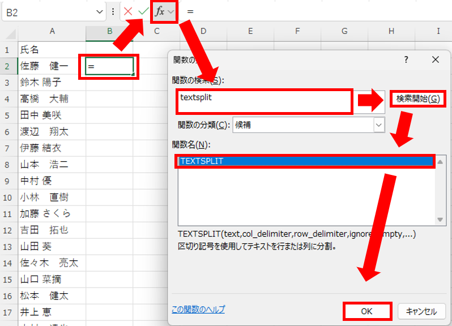Click the Insert Function fx icon
This screenshot has height=326, width=452.
pyautogui.click(x=160, y=11)
